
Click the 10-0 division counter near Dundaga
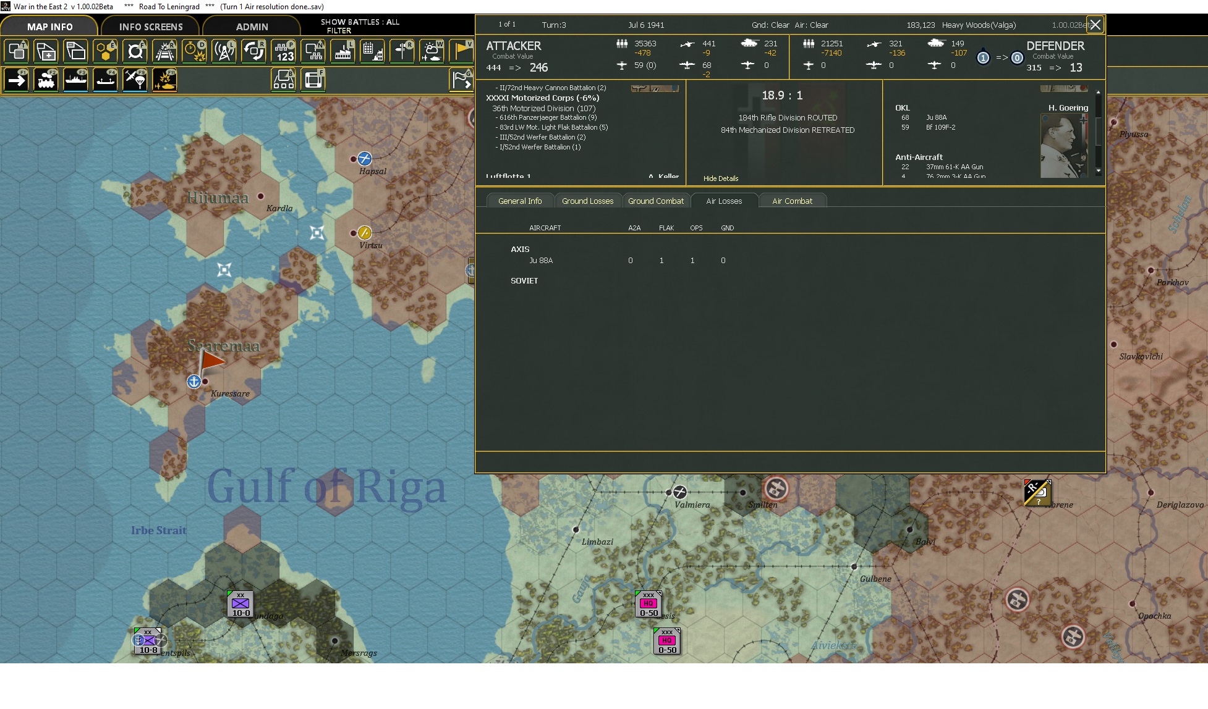[240, 604]
